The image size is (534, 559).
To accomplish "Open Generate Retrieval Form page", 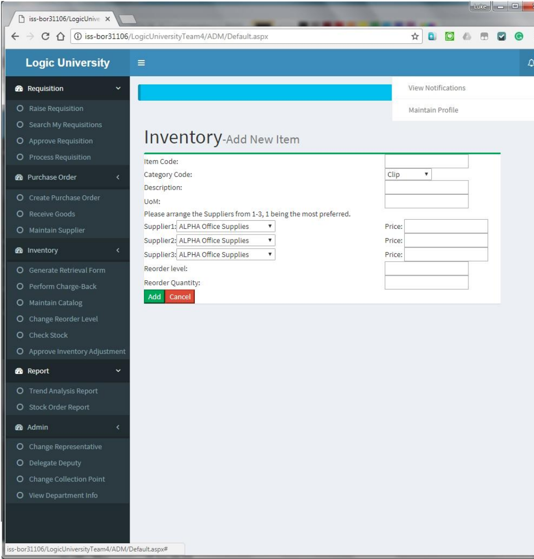I will click(x=67, y=270).
